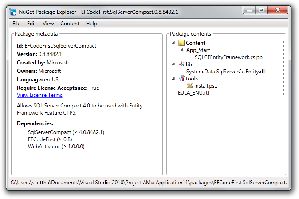The height and width of the screenshot is (199, 299).
Task: Close the NuGet Package Explorer window
Action: (x=278, y=10)
